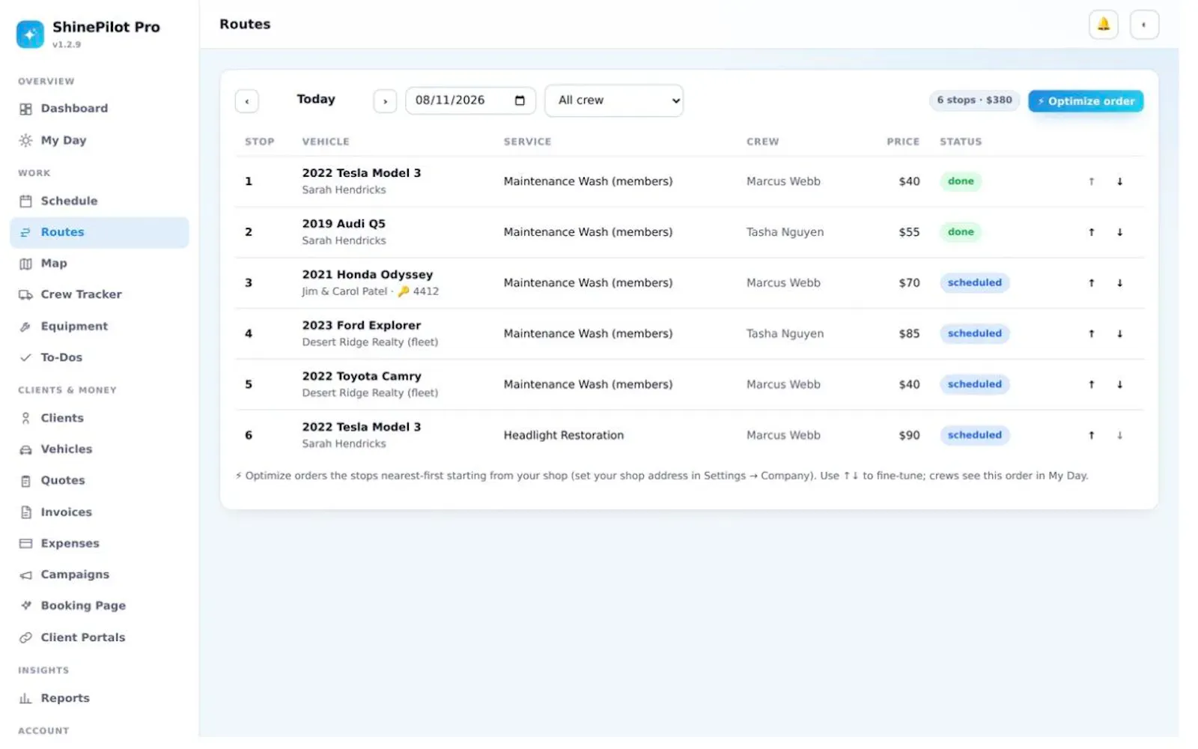Open the Map page

(x=99, y=264)
